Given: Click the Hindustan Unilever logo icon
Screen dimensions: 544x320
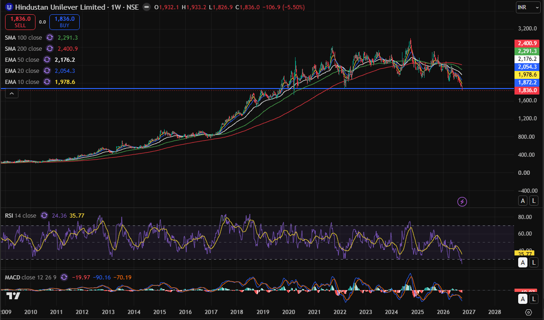Looking at the screenshot, I should (9, 7).
